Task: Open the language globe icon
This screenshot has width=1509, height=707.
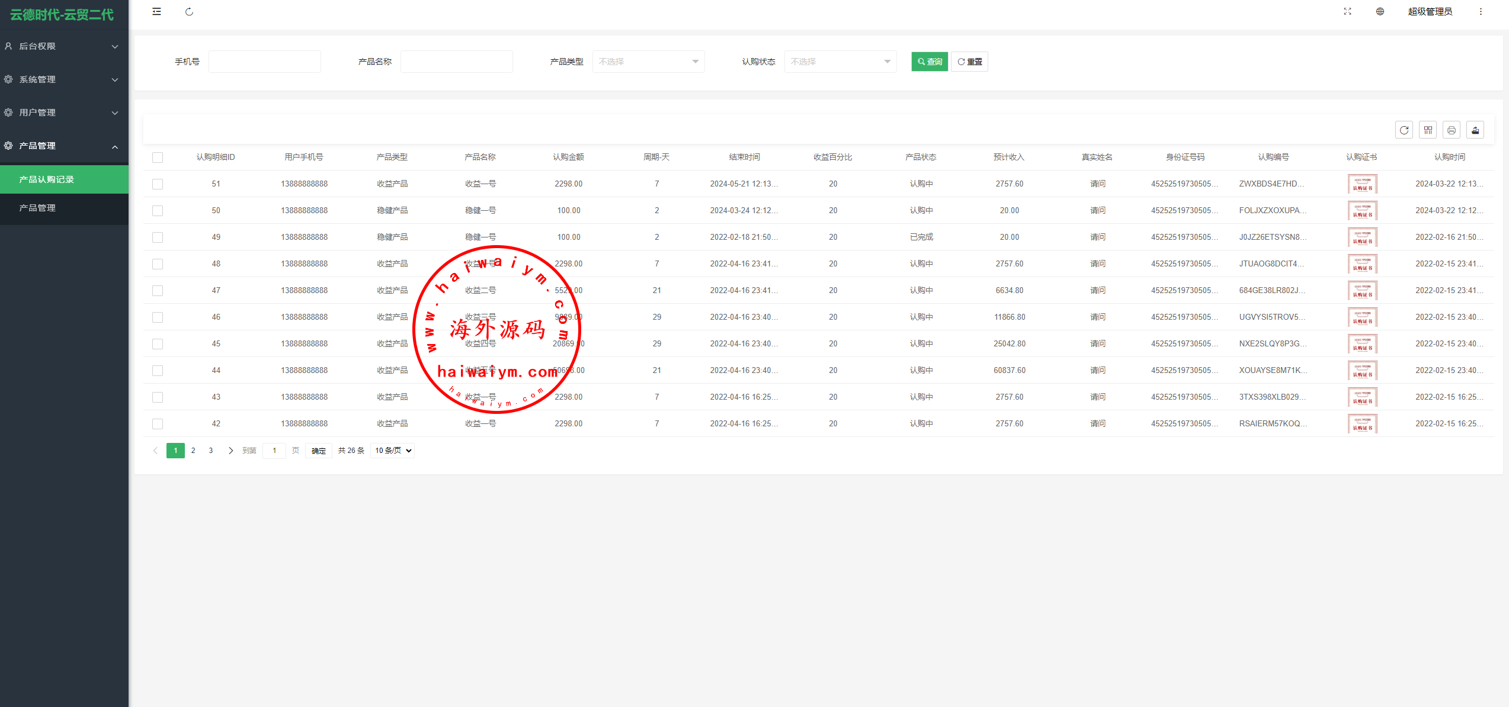Action: [x=1380, y=12]
